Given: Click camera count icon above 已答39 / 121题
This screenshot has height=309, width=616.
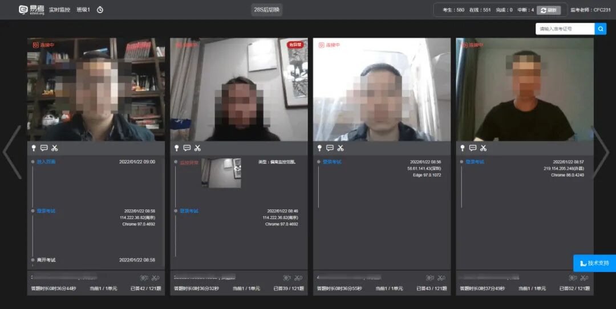Looking at the screenshot, I should point(287,278).
